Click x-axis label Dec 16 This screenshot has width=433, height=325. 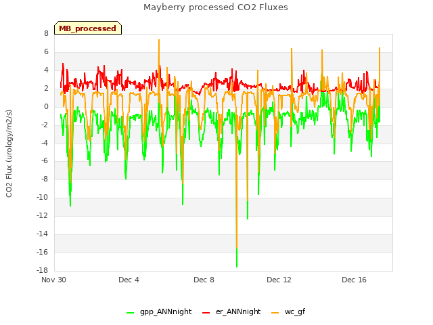[x=354, y=280]
